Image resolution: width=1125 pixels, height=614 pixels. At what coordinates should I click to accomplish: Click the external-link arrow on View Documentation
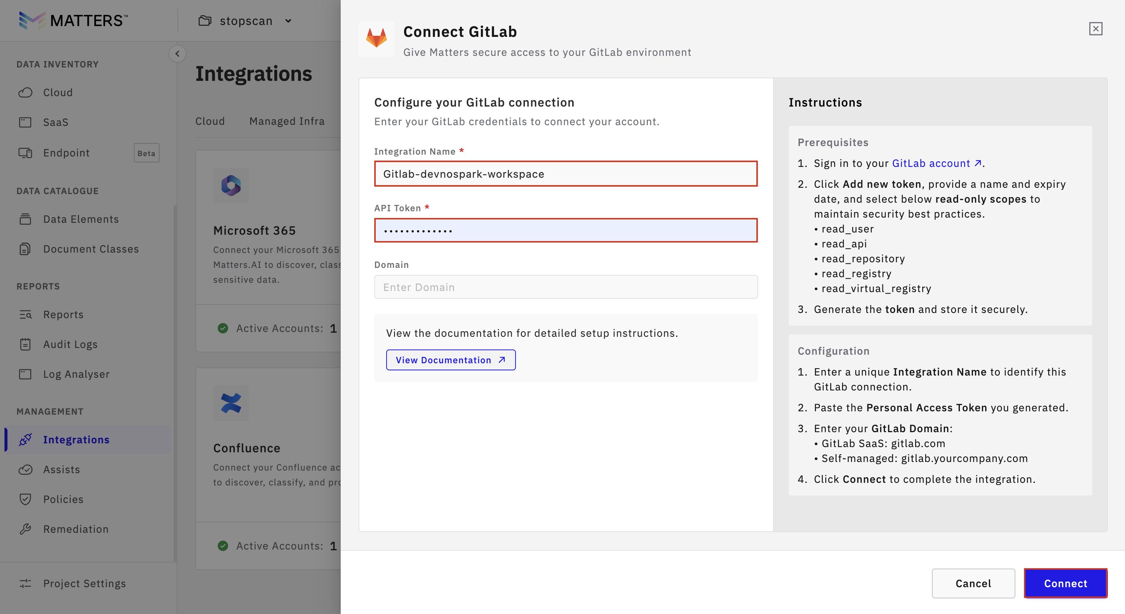(502, 360)
